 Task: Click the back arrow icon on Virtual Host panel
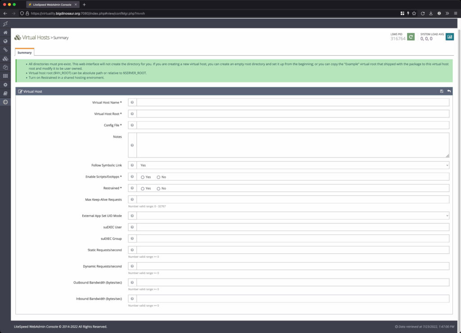449,91
